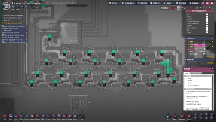This screenshot has width=216, height=122.
Task: Open Tutorial: Colony Management message
Action: [x=14, y=35]
